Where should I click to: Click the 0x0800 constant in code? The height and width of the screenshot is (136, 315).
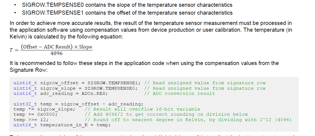pos(47,115)
